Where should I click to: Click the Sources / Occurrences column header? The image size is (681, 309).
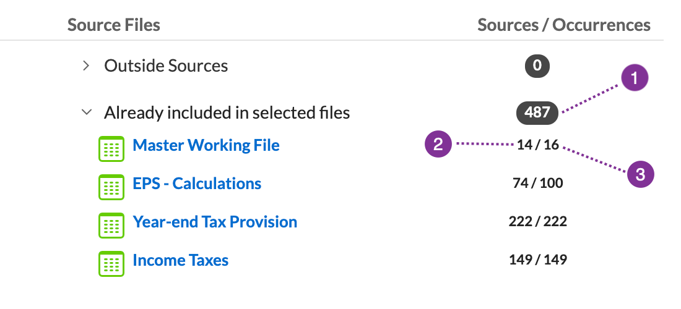tap(564, 25)
